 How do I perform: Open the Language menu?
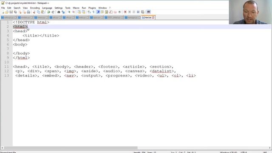pos(47,8)
